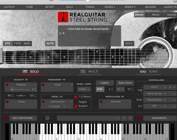Click 'Click here to locate sound bank!' text
This screenshot has height=140, width=177.
pos(88,29)
